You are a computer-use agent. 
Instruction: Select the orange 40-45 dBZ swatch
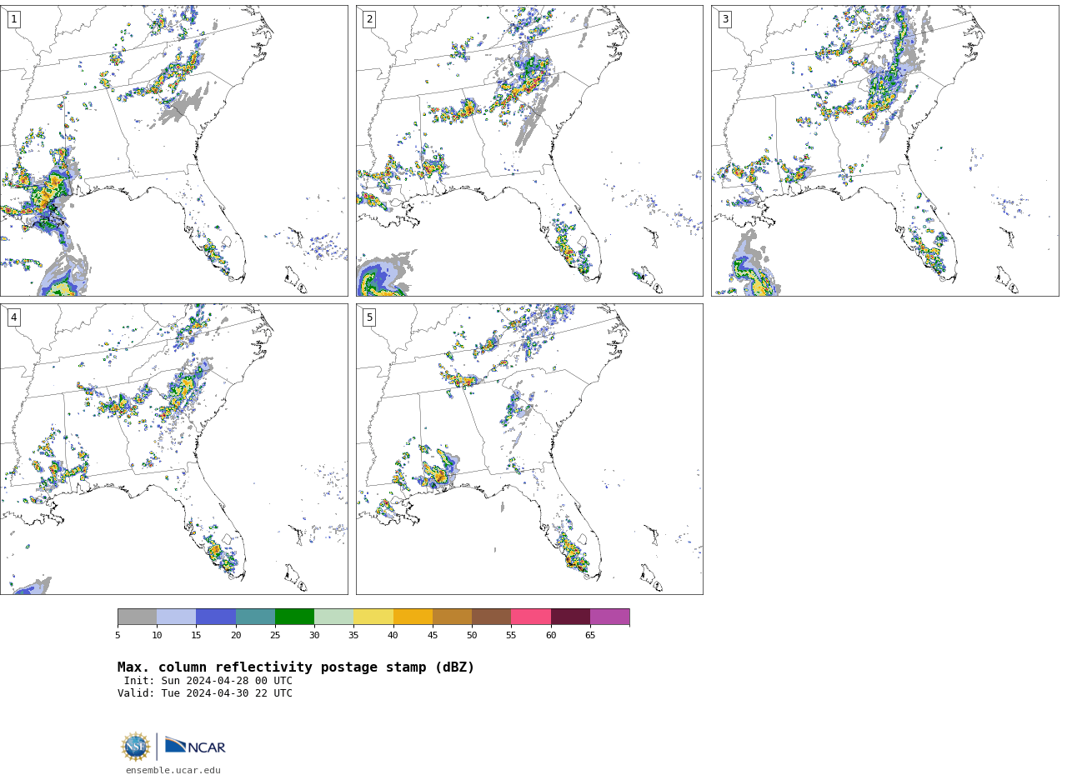[413, 617]
